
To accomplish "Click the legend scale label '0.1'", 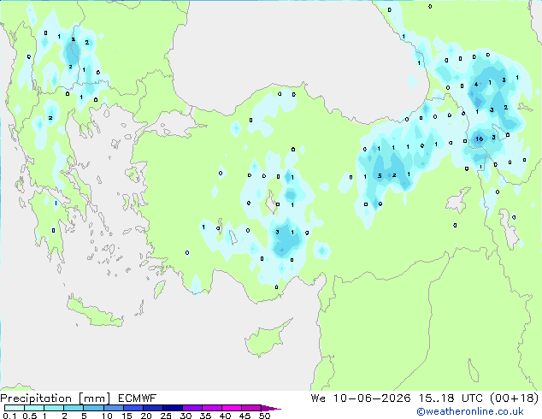I will [9, 416].
